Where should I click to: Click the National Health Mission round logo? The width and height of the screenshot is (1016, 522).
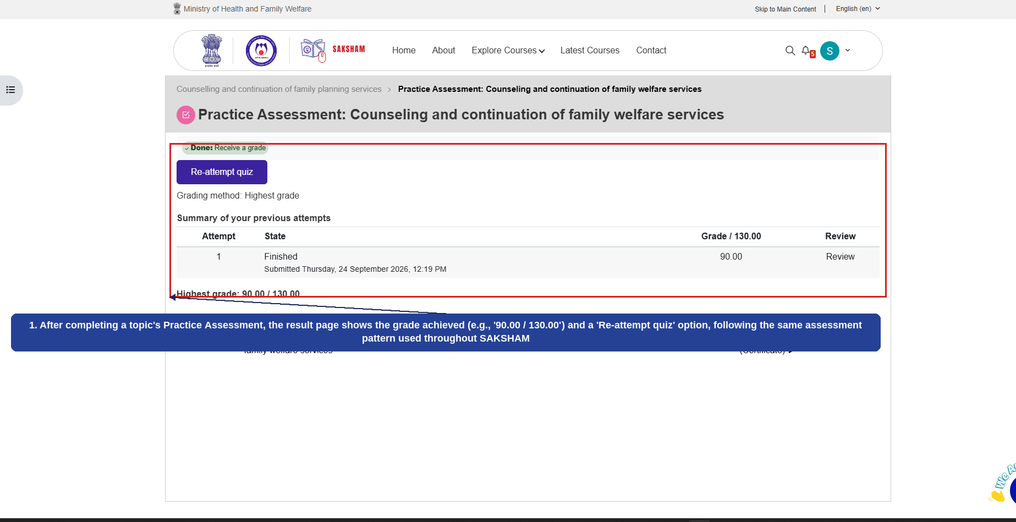[x=261, y=51]
